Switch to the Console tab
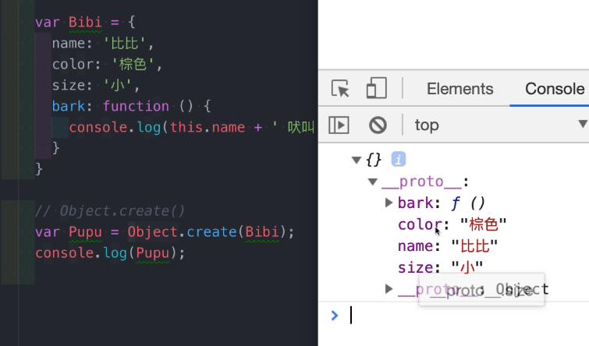The height and width of the screenshot is (346, 589). pyautogui.click(x=555, y=89)
